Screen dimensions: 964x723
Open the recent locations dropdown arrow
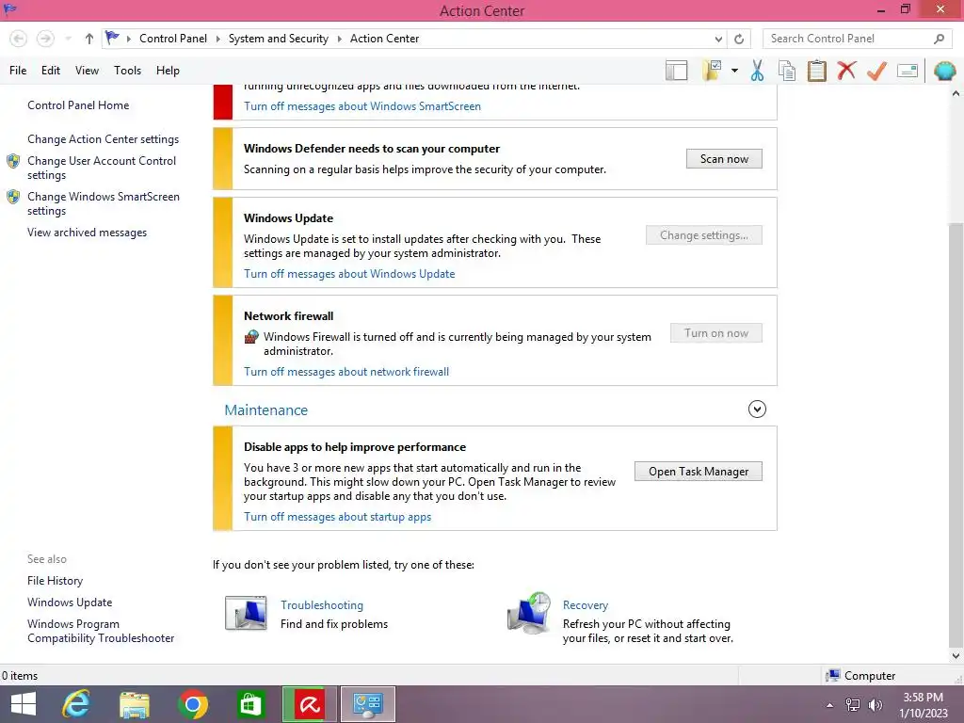[68, 39]
